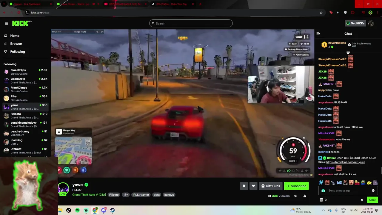Select the kukuys tag
This screenshot has height=215, width=382.
click(x=169, y=195)
